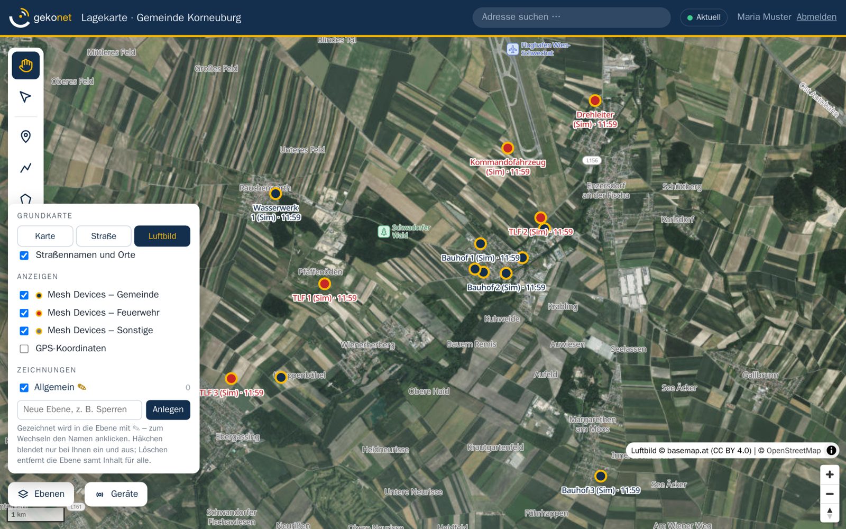The height and width of the screenshot is (529, 846).
Task: Enable GPS-Koordinaten checkbox
Action: [x=24, y=349]
